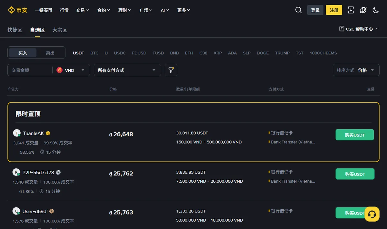The image size is (387, 229).
Task: Open the app download icon
Action: [351, 10]
